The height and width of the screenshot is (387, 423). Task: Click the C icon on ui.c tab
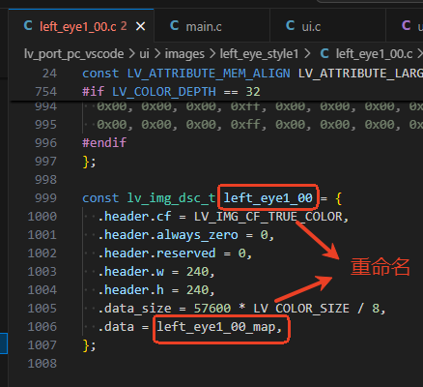[290, 26]
